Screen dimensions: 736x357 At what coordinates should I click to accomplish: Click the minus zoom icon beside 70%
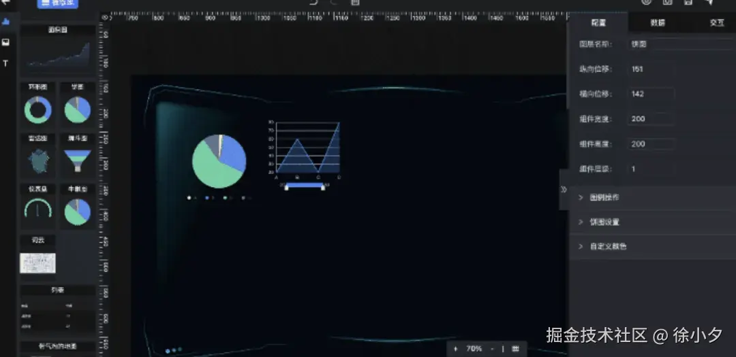pyautogui.click(x=492, y=349)
